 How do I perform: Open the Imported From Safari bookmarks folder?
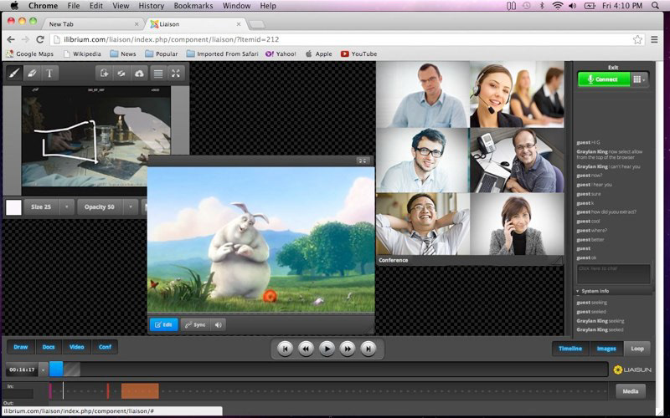[x=222, y=54]
